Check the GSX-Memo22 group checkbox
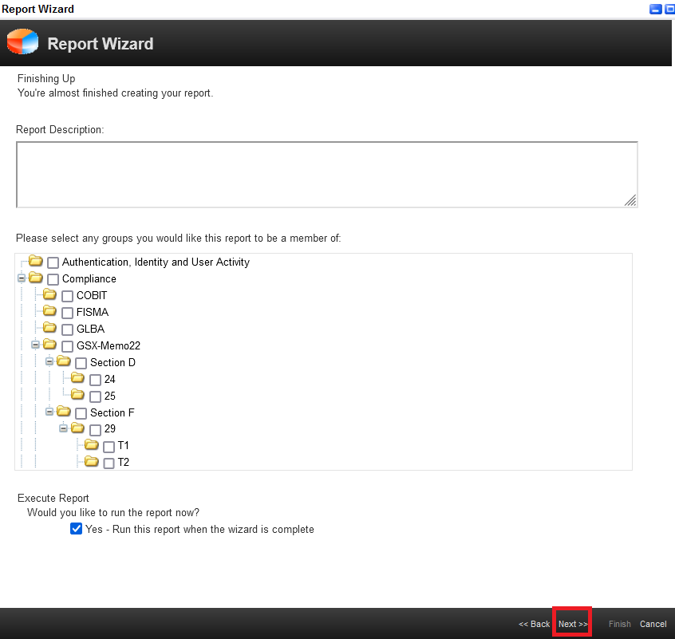The width and height of the screenshot is (675, 639). pyautogui.click(x=67, y=346)
